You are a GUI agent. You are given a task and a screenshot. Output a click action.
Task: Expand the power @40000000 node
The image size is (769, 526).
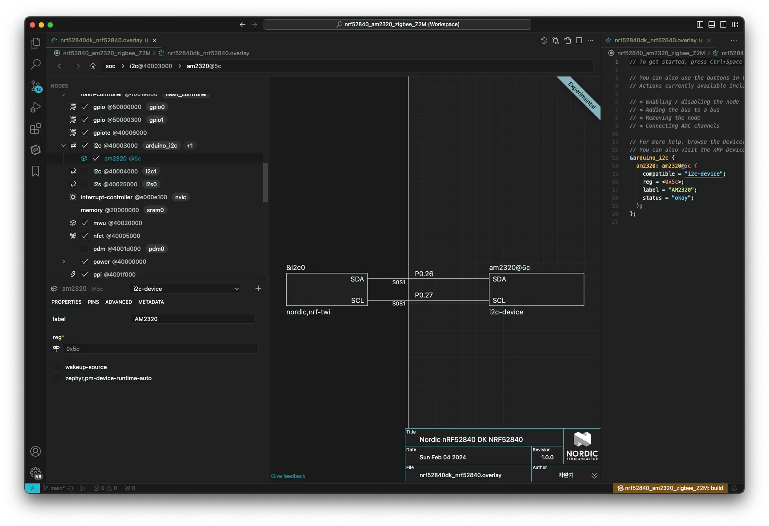64,261
